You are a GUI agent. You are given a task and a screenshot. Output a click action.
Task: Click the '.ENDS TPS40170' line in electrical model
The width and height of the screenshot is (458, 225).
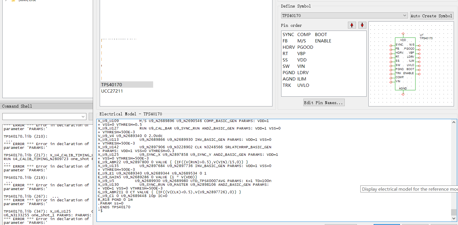pos(114,207)
